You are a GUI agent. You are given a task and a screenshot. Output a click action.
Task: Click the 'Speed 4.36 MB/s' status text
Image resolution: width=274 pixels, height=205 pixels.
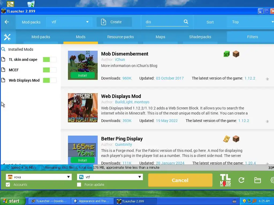(23, 168)
